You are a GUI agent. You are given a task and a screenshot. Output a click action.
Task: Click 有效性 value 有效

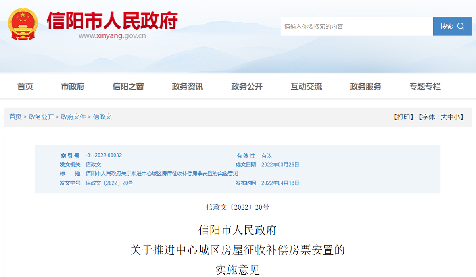tap(267, 156)
